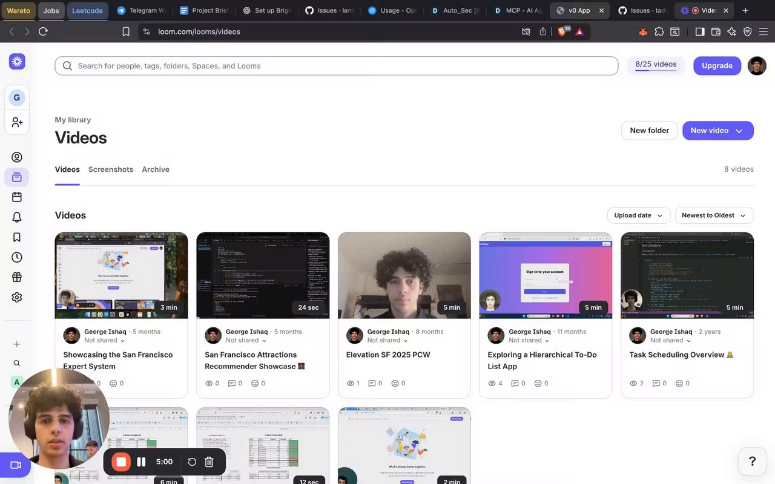Screen dimensions: 775x484
Task: Open the Newest to Oldest dropdown
Action: 714,215
